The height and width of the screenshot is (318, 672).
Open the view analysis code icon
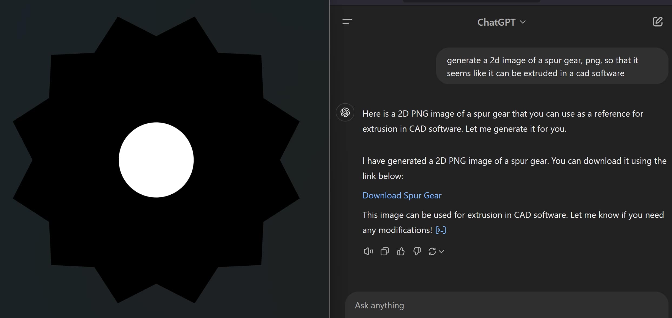coord(441,230)
